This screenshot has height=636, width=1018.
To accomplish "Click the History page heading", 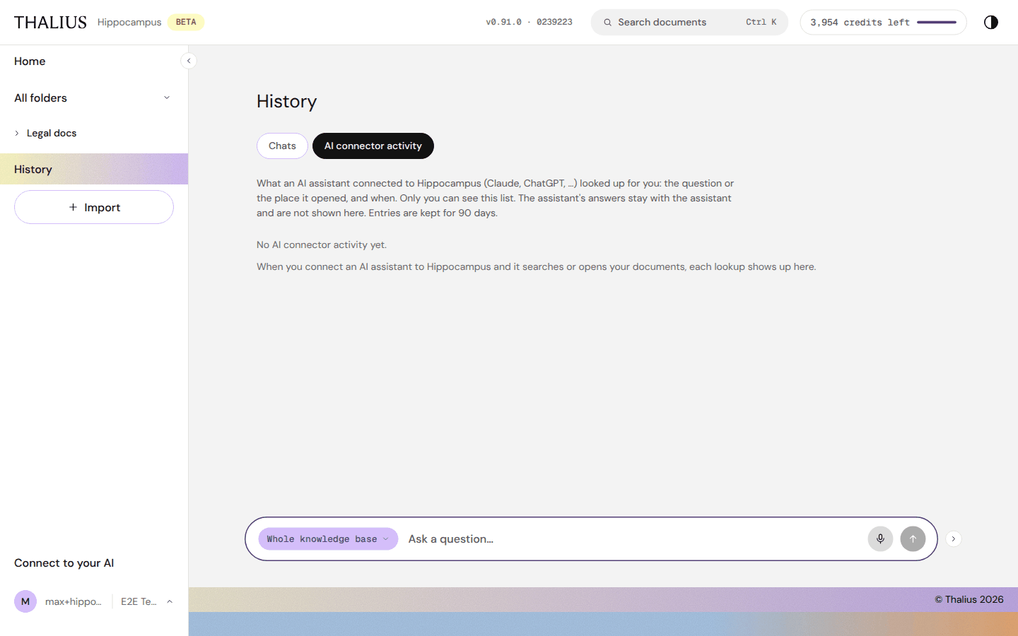I will click(286, 102).
